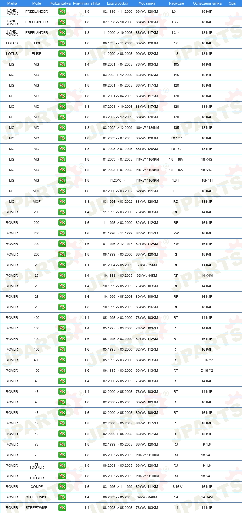The width and height of the screenshot is (242, 513).
Task: Click fuel icon in ROVER 25 1.8 row
Action: (x=62, y=307)
